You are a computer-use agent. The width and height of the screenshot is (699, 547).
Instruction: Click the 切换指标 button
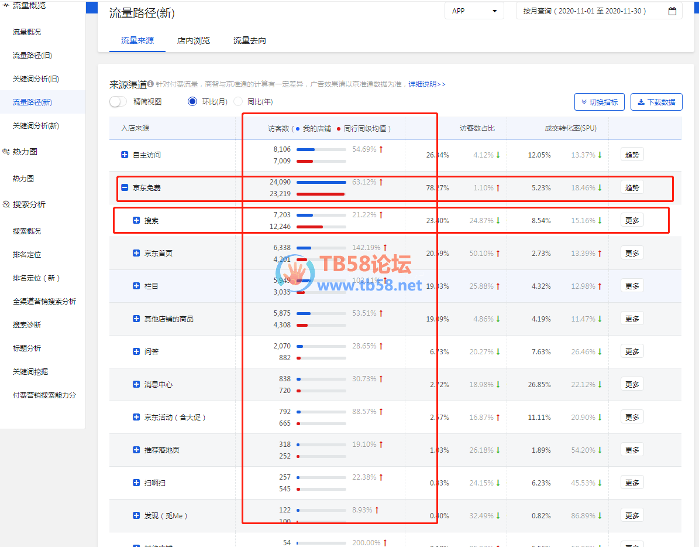pyautogui.click(x=599, y=102)
